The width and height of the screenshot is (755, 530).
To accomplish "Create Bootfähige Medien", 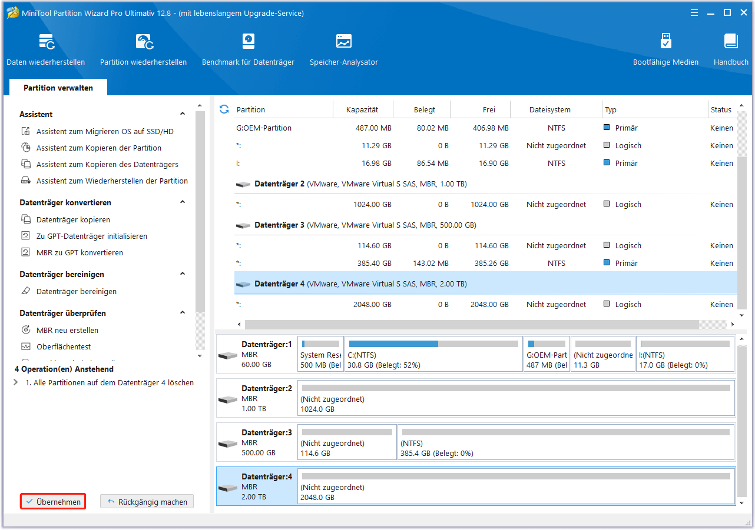I will (665, 49).
